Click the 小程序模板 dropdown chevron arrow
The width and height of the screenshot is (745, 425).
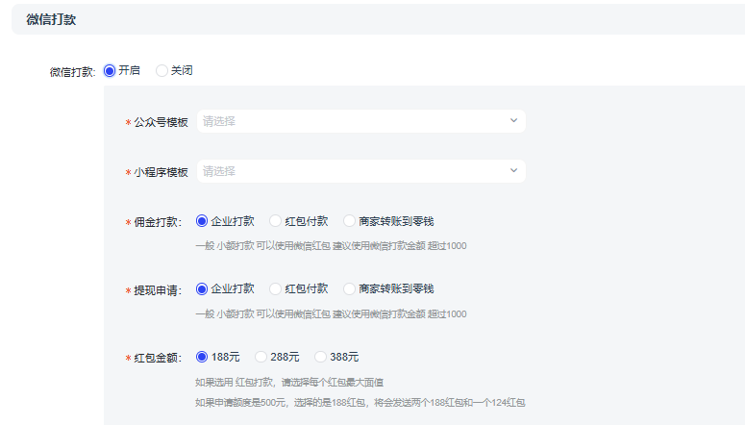pyautogui.click(x=513, y=171)
